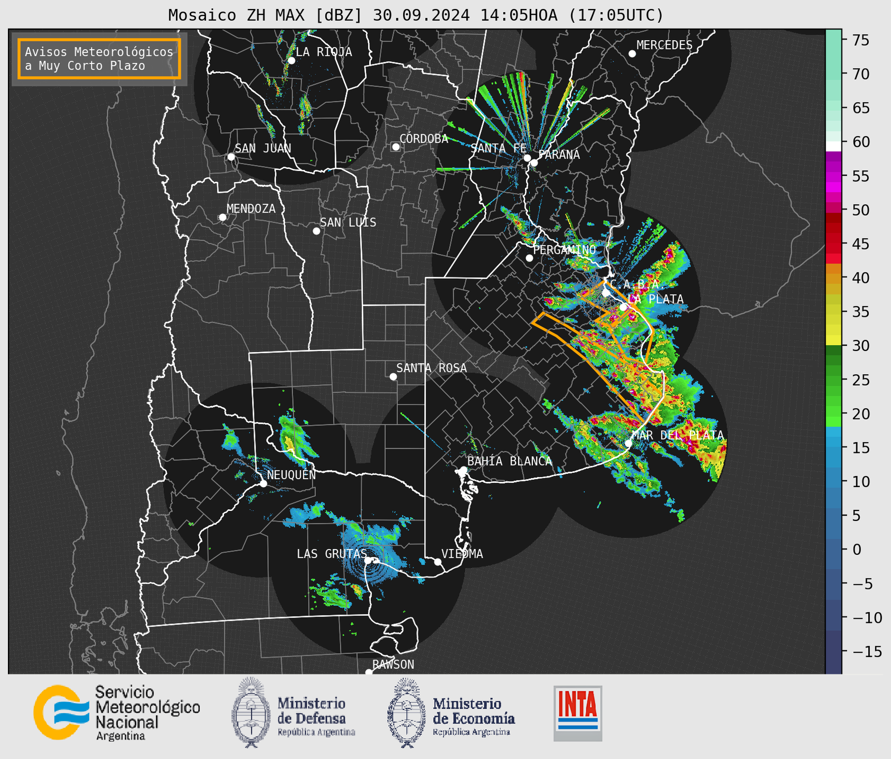Click the Ministerio de Economía crest logo

coord(406,713)
